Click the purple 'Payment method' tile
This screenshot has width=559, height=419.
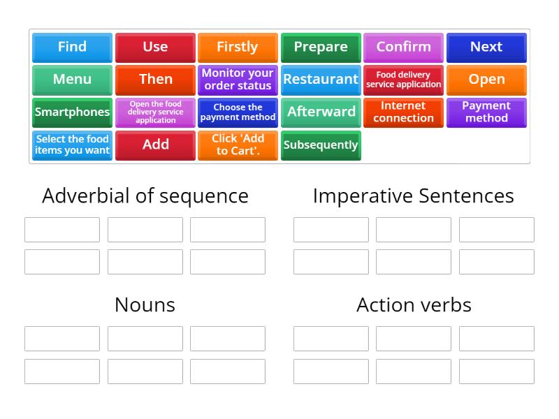pyautogui.click(x=486, y=112)
